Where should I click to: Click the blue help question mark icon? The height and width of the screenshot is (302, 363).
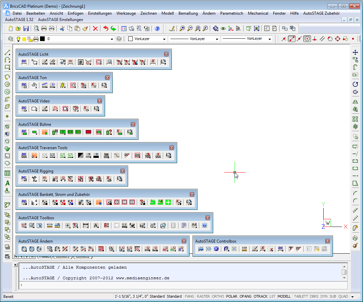click(157, 29)
